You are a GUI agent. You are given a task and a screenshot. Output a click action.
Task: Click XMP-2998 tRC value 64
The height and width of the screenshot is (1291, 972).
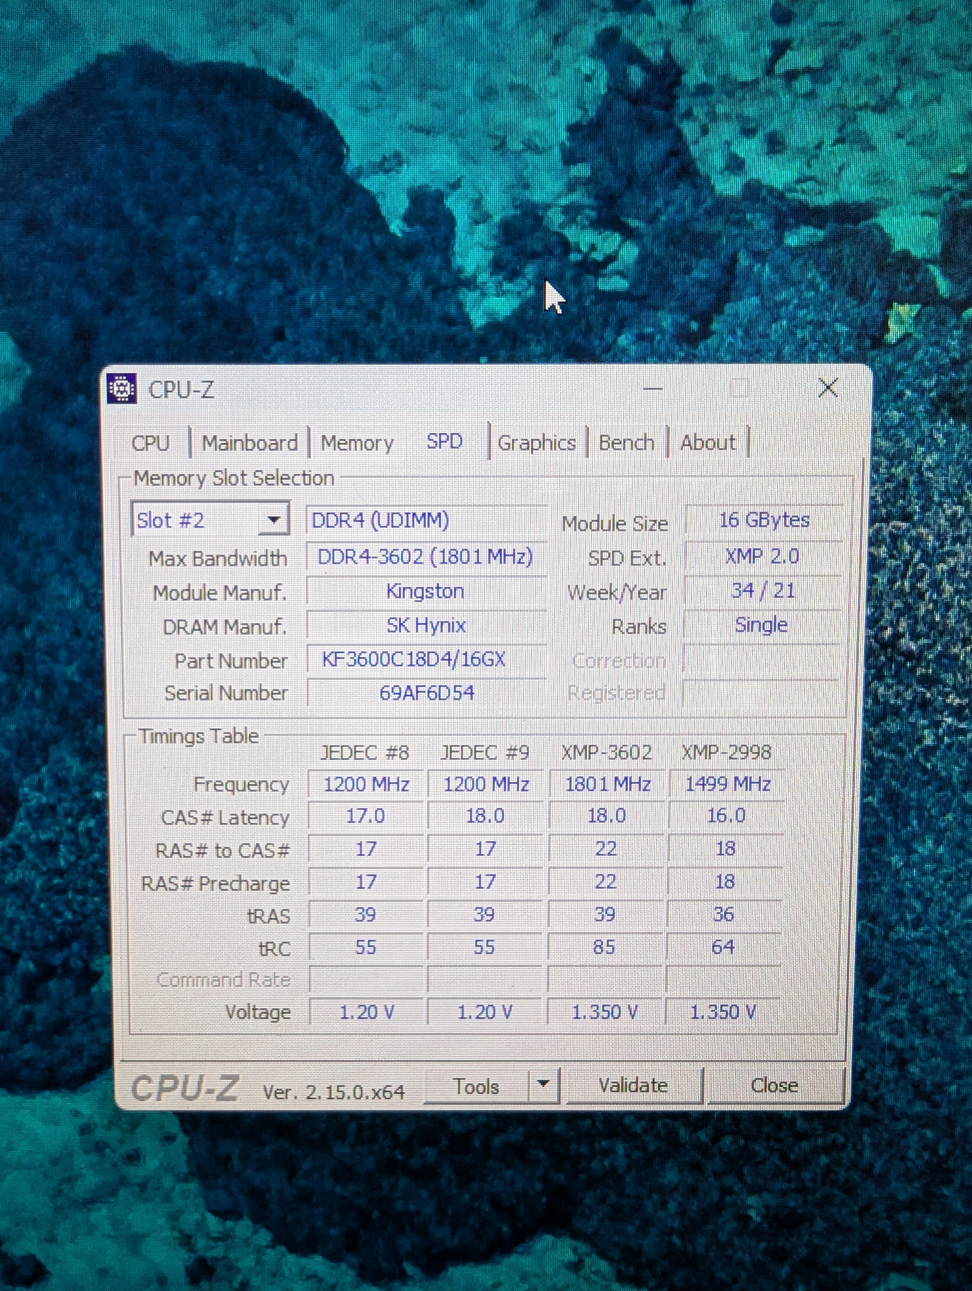[723, 947]
